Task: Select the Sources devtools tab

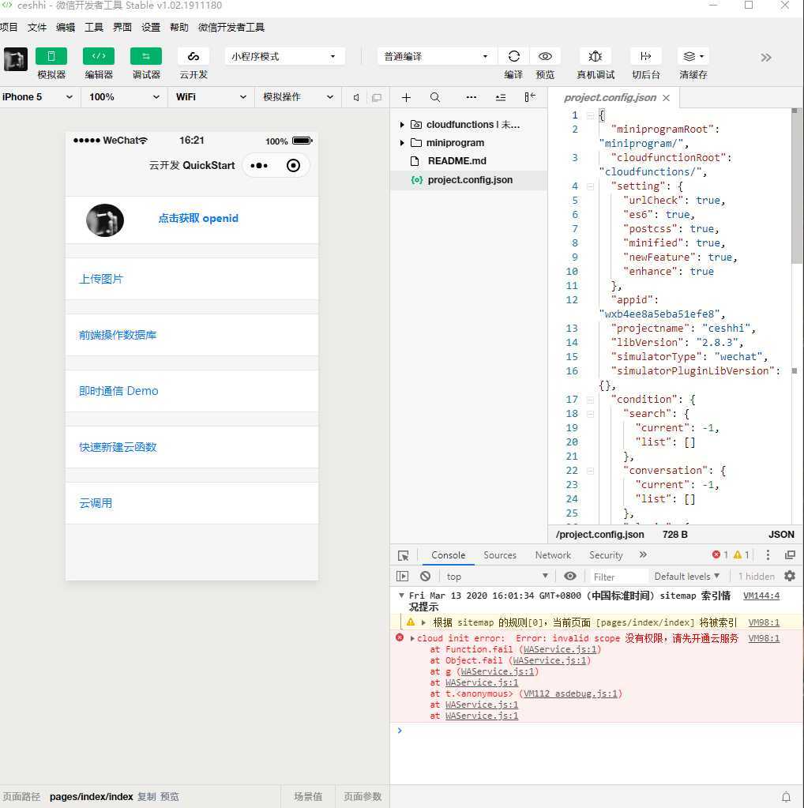Action: click(500, 555)
